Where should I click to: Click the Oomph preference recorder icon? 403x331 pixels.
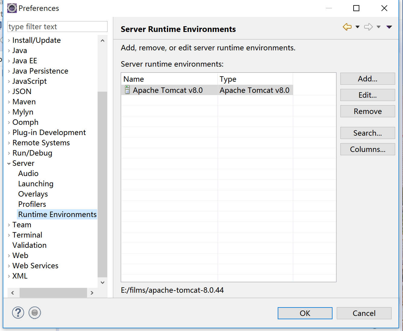(x=35, y=313)
